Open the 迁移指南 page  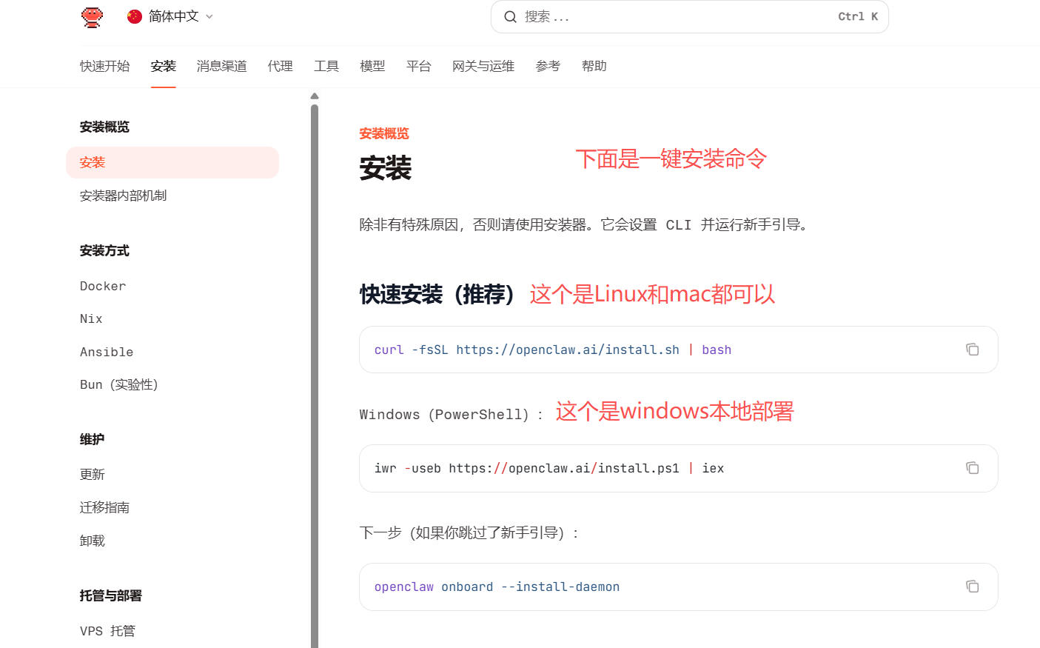(104, 507)
